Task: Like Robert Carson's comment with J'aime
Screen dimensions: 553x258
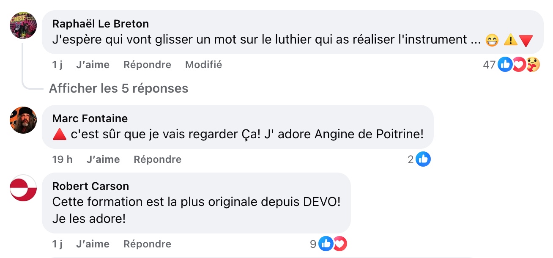Action: [93, 244]
